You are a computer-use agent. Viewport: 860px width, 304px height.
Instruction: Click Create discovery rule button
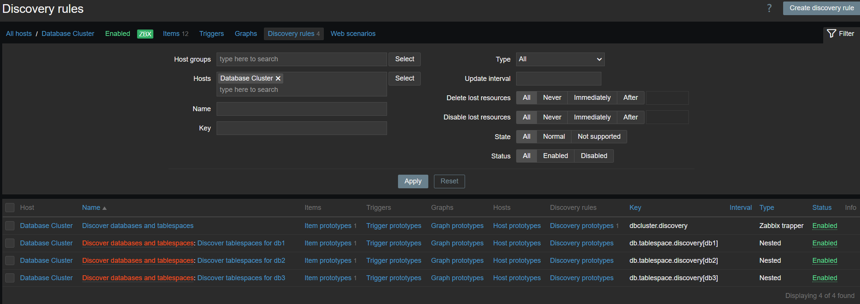tap(821, 8)
